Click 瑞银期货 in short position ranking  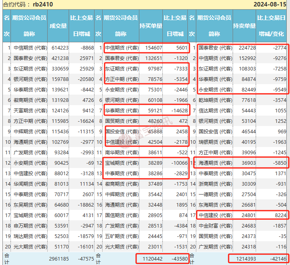point(215,142)
